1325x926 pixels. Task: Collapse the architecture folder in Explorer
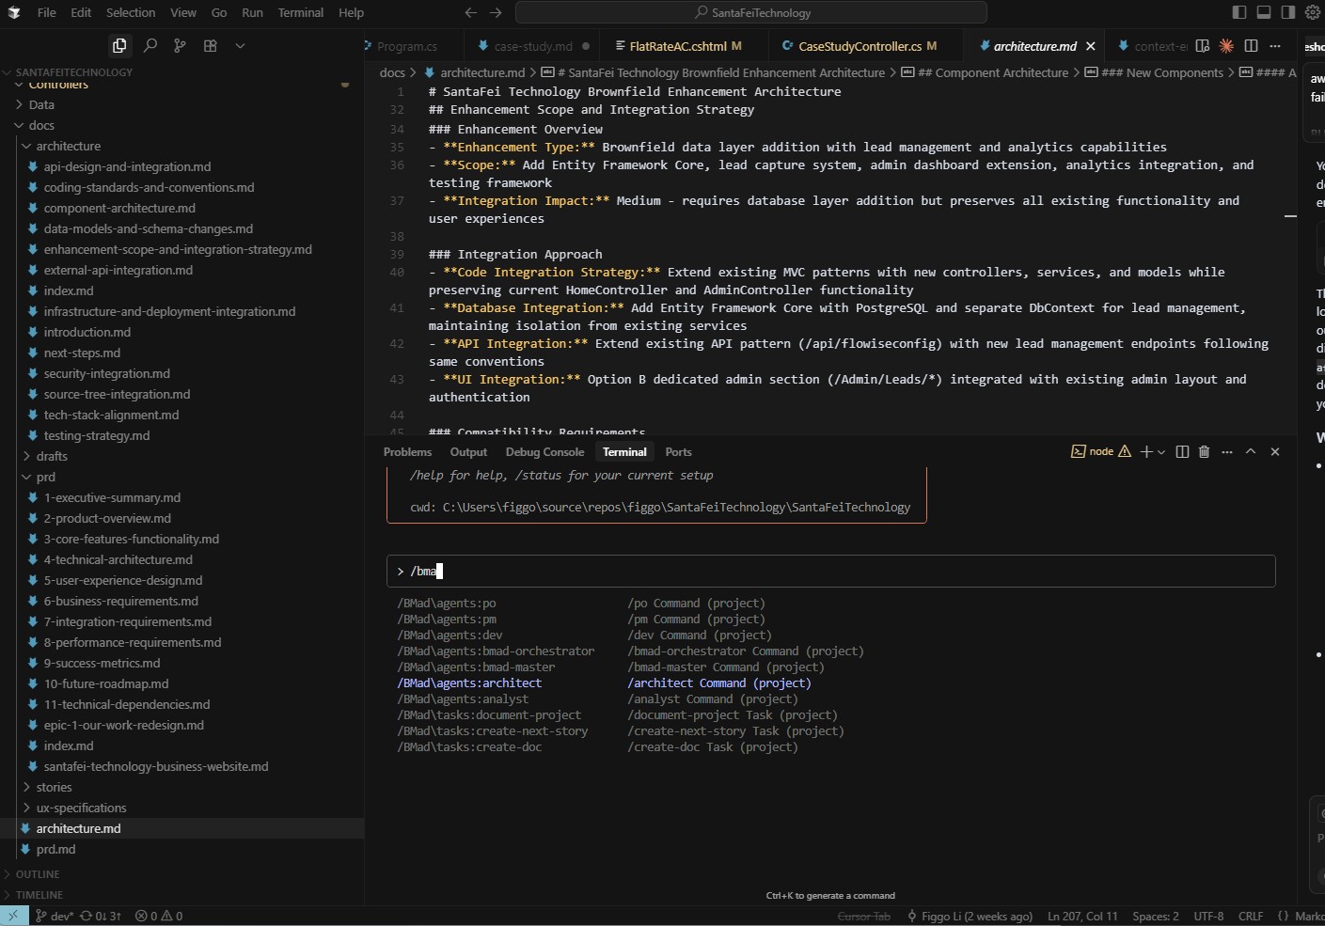[181, 146]
